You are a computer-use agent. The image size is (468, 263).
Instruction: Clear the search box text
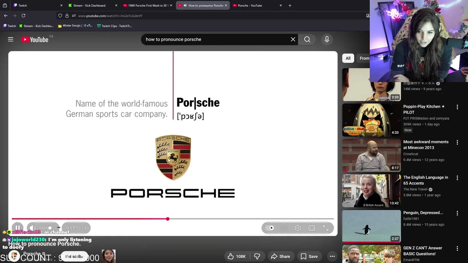(293, 39)
